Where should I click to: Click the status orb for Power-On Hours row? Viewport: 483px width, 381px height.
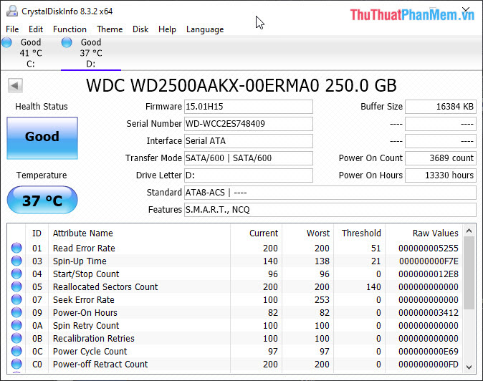click(x=16, y=312)
